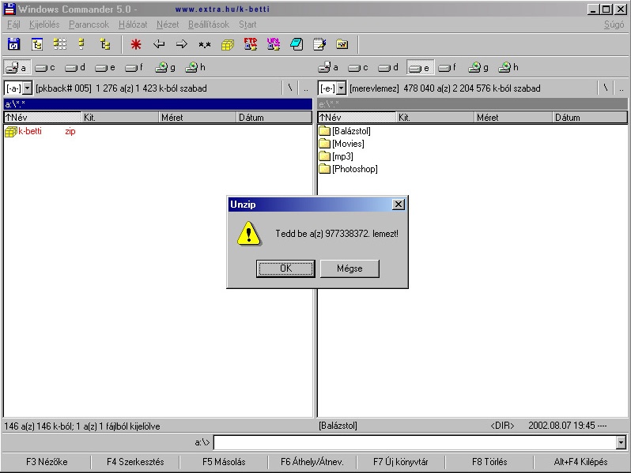The height and width of the screenshot is (473, 631).
Task: Click OK in the Unzip dialog
Action: [285, 268]
